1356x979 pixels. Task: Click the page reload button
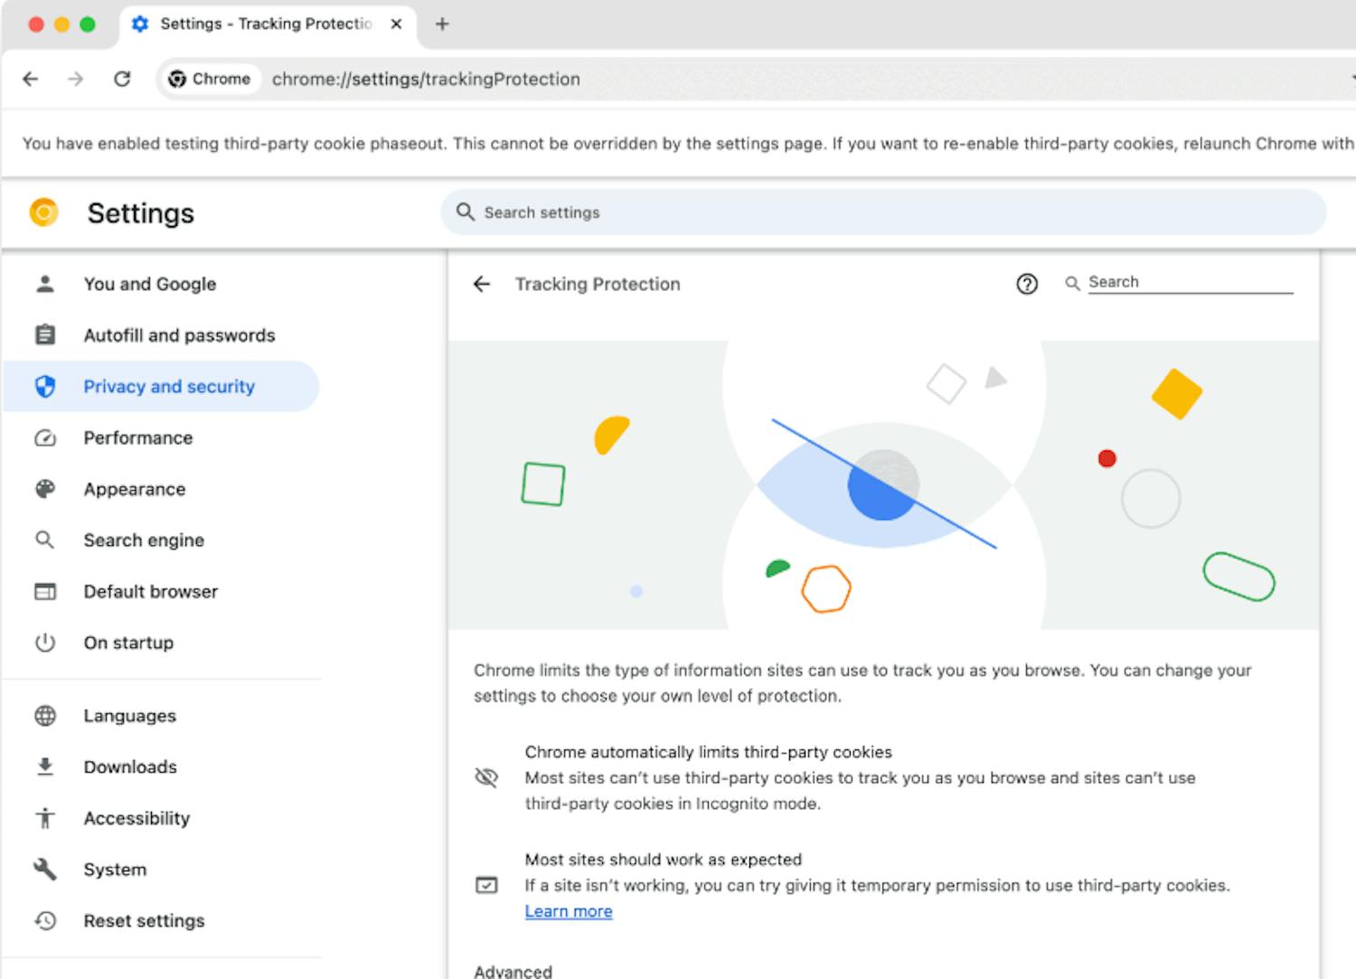[123, 79]
